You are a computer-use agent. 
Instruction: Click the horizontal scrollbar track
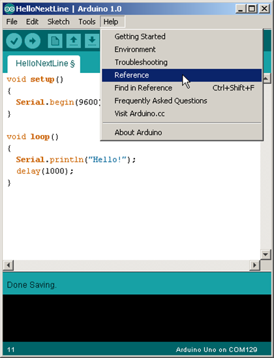tap(132, 265)
